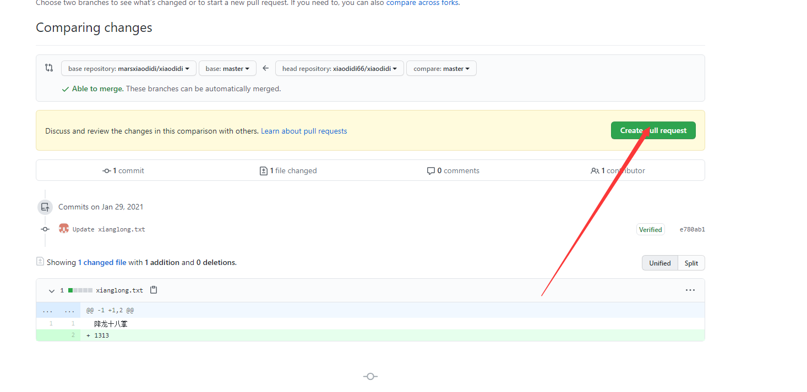Collapse the xianglong.txt diff chevron
This screenshot has width=807, height=392.
point(52,291)
